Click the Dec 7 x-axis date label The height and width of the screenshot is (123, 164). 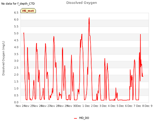pos(131,106)
